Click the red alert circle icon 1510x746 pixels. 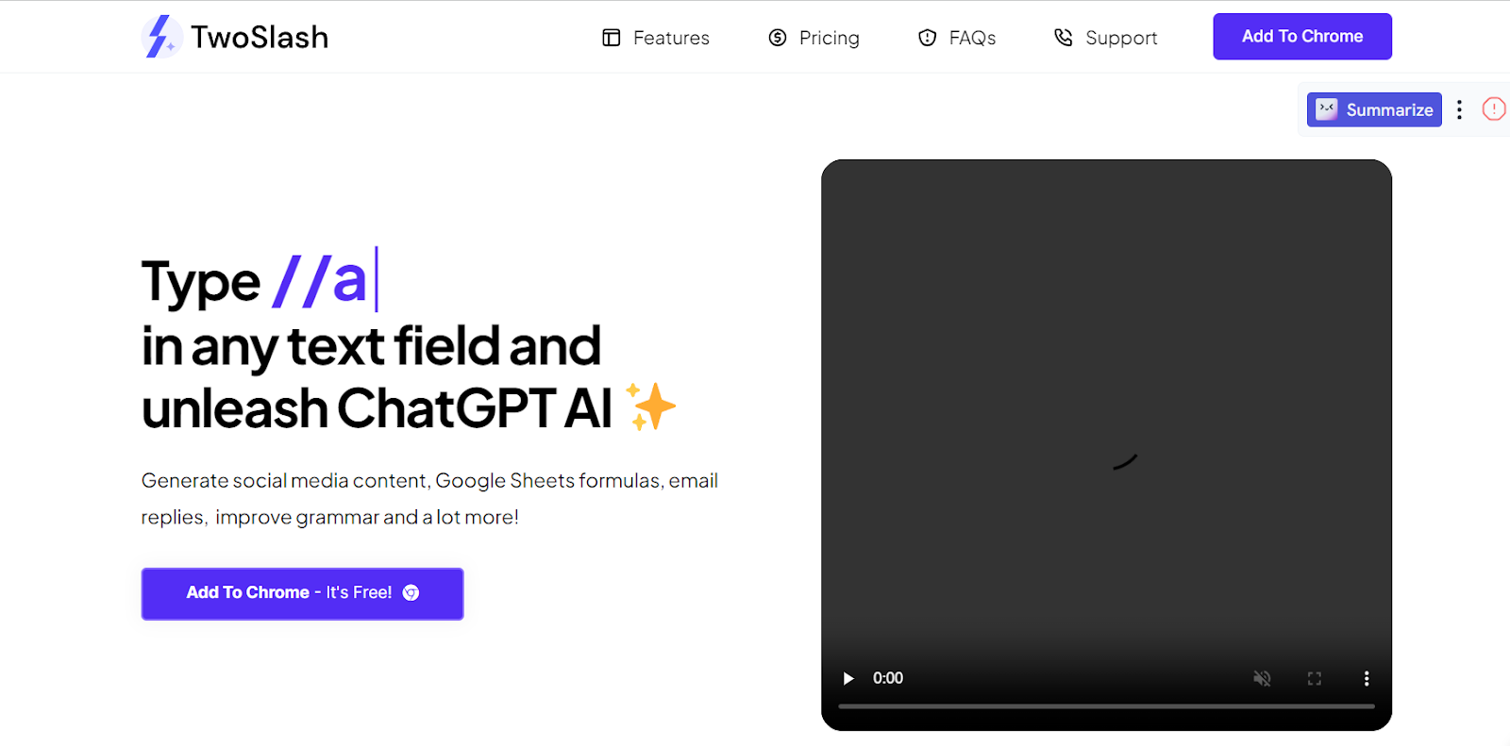[x=1494, y=109]
